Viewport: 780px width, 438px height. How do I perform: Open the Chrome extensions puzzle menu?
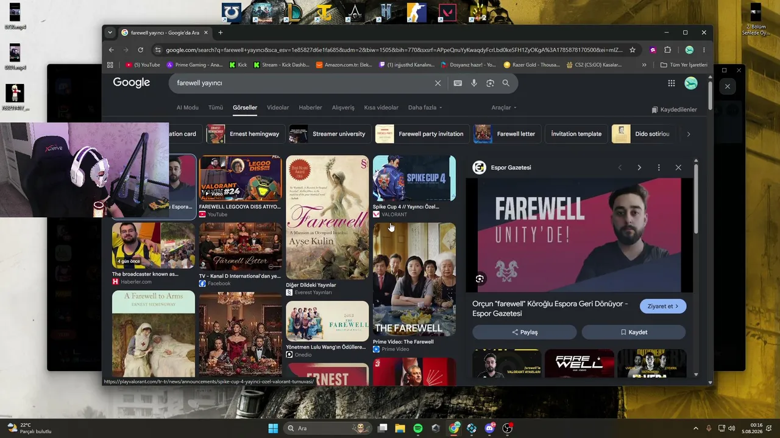[x=667, y=50]
